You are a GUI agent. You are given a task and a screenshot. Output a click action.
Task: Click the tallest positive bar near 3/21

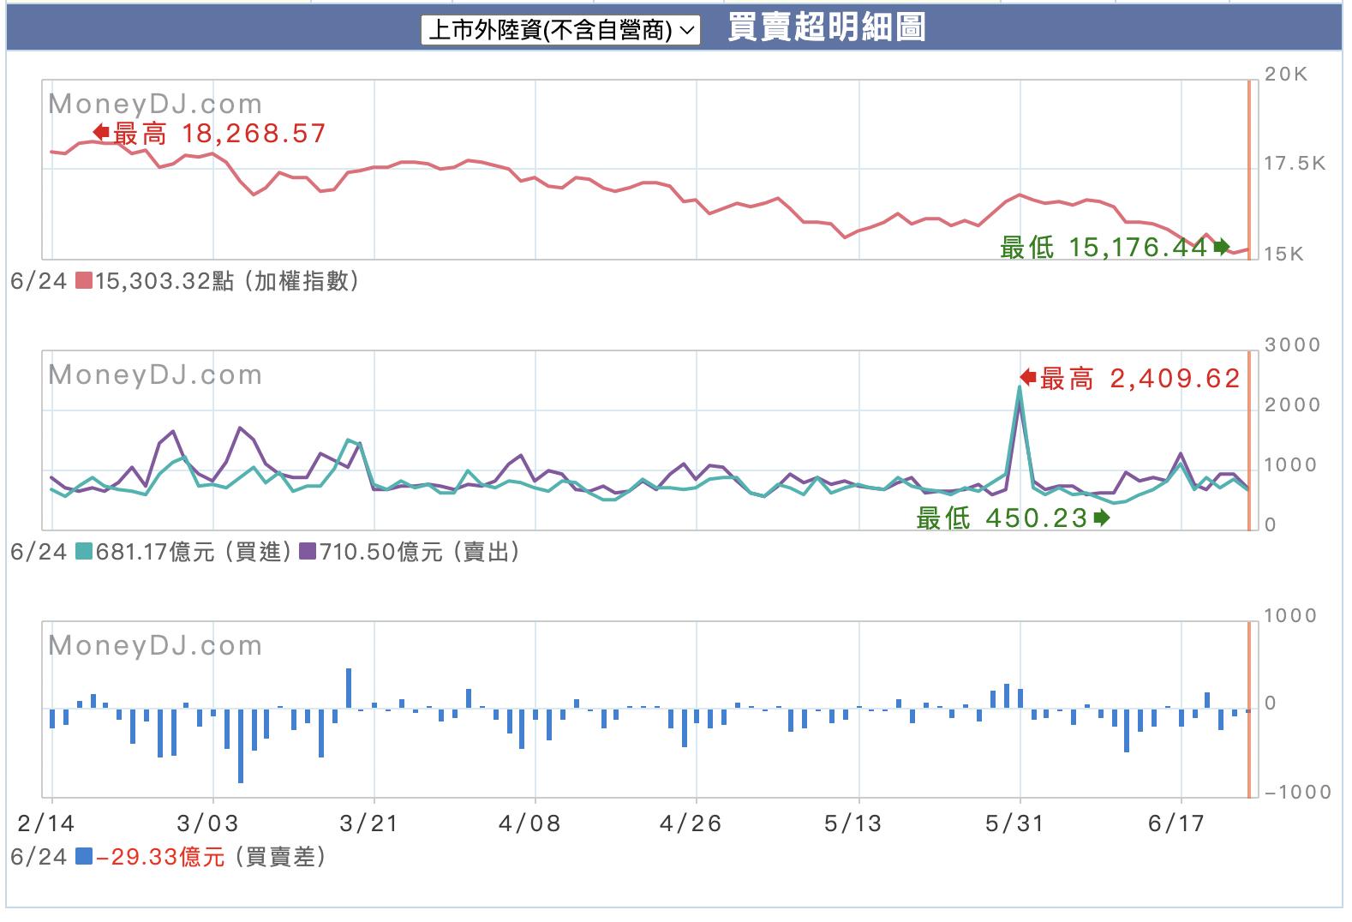point(349,688)
